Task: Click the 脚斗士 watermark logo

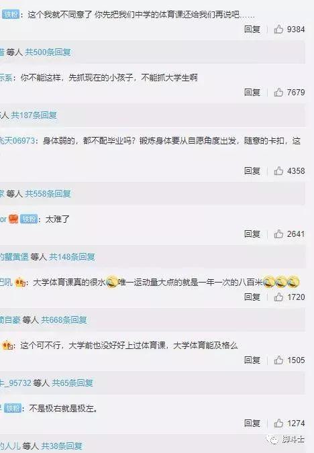Action: click(285, 440)
